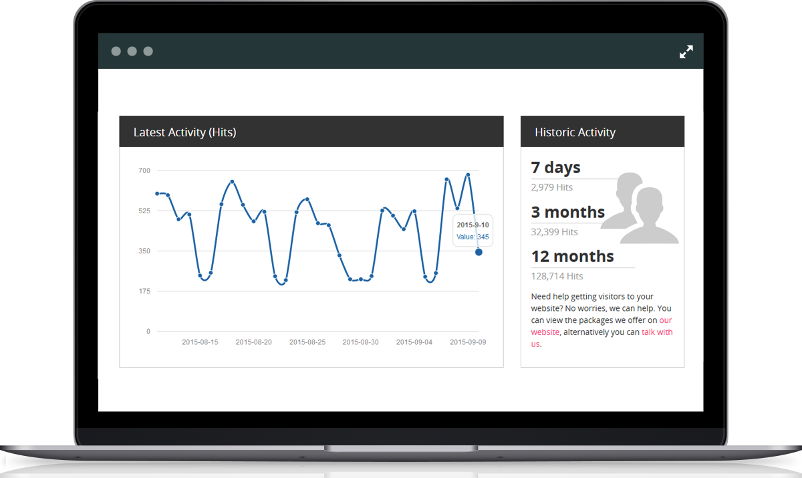Click the fullscreen expand arrows icon
The width and height of the screenshot is (802, 478).
point(686,51)
